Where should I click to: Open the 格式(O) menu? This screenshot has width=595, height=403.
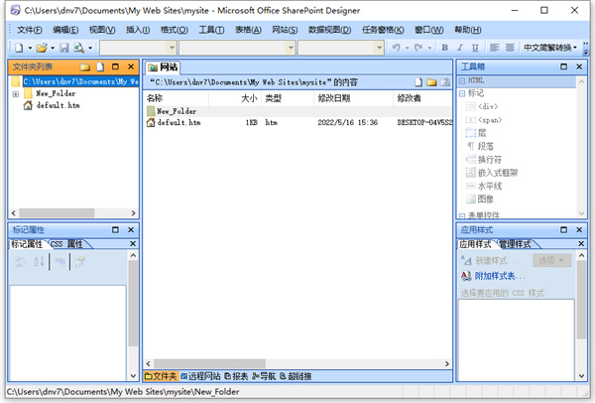tap(175, 30)
